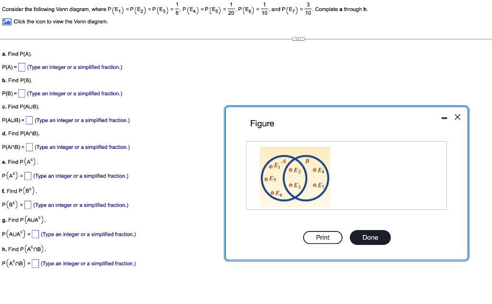Click the Figure window title area

pos(262,123)
